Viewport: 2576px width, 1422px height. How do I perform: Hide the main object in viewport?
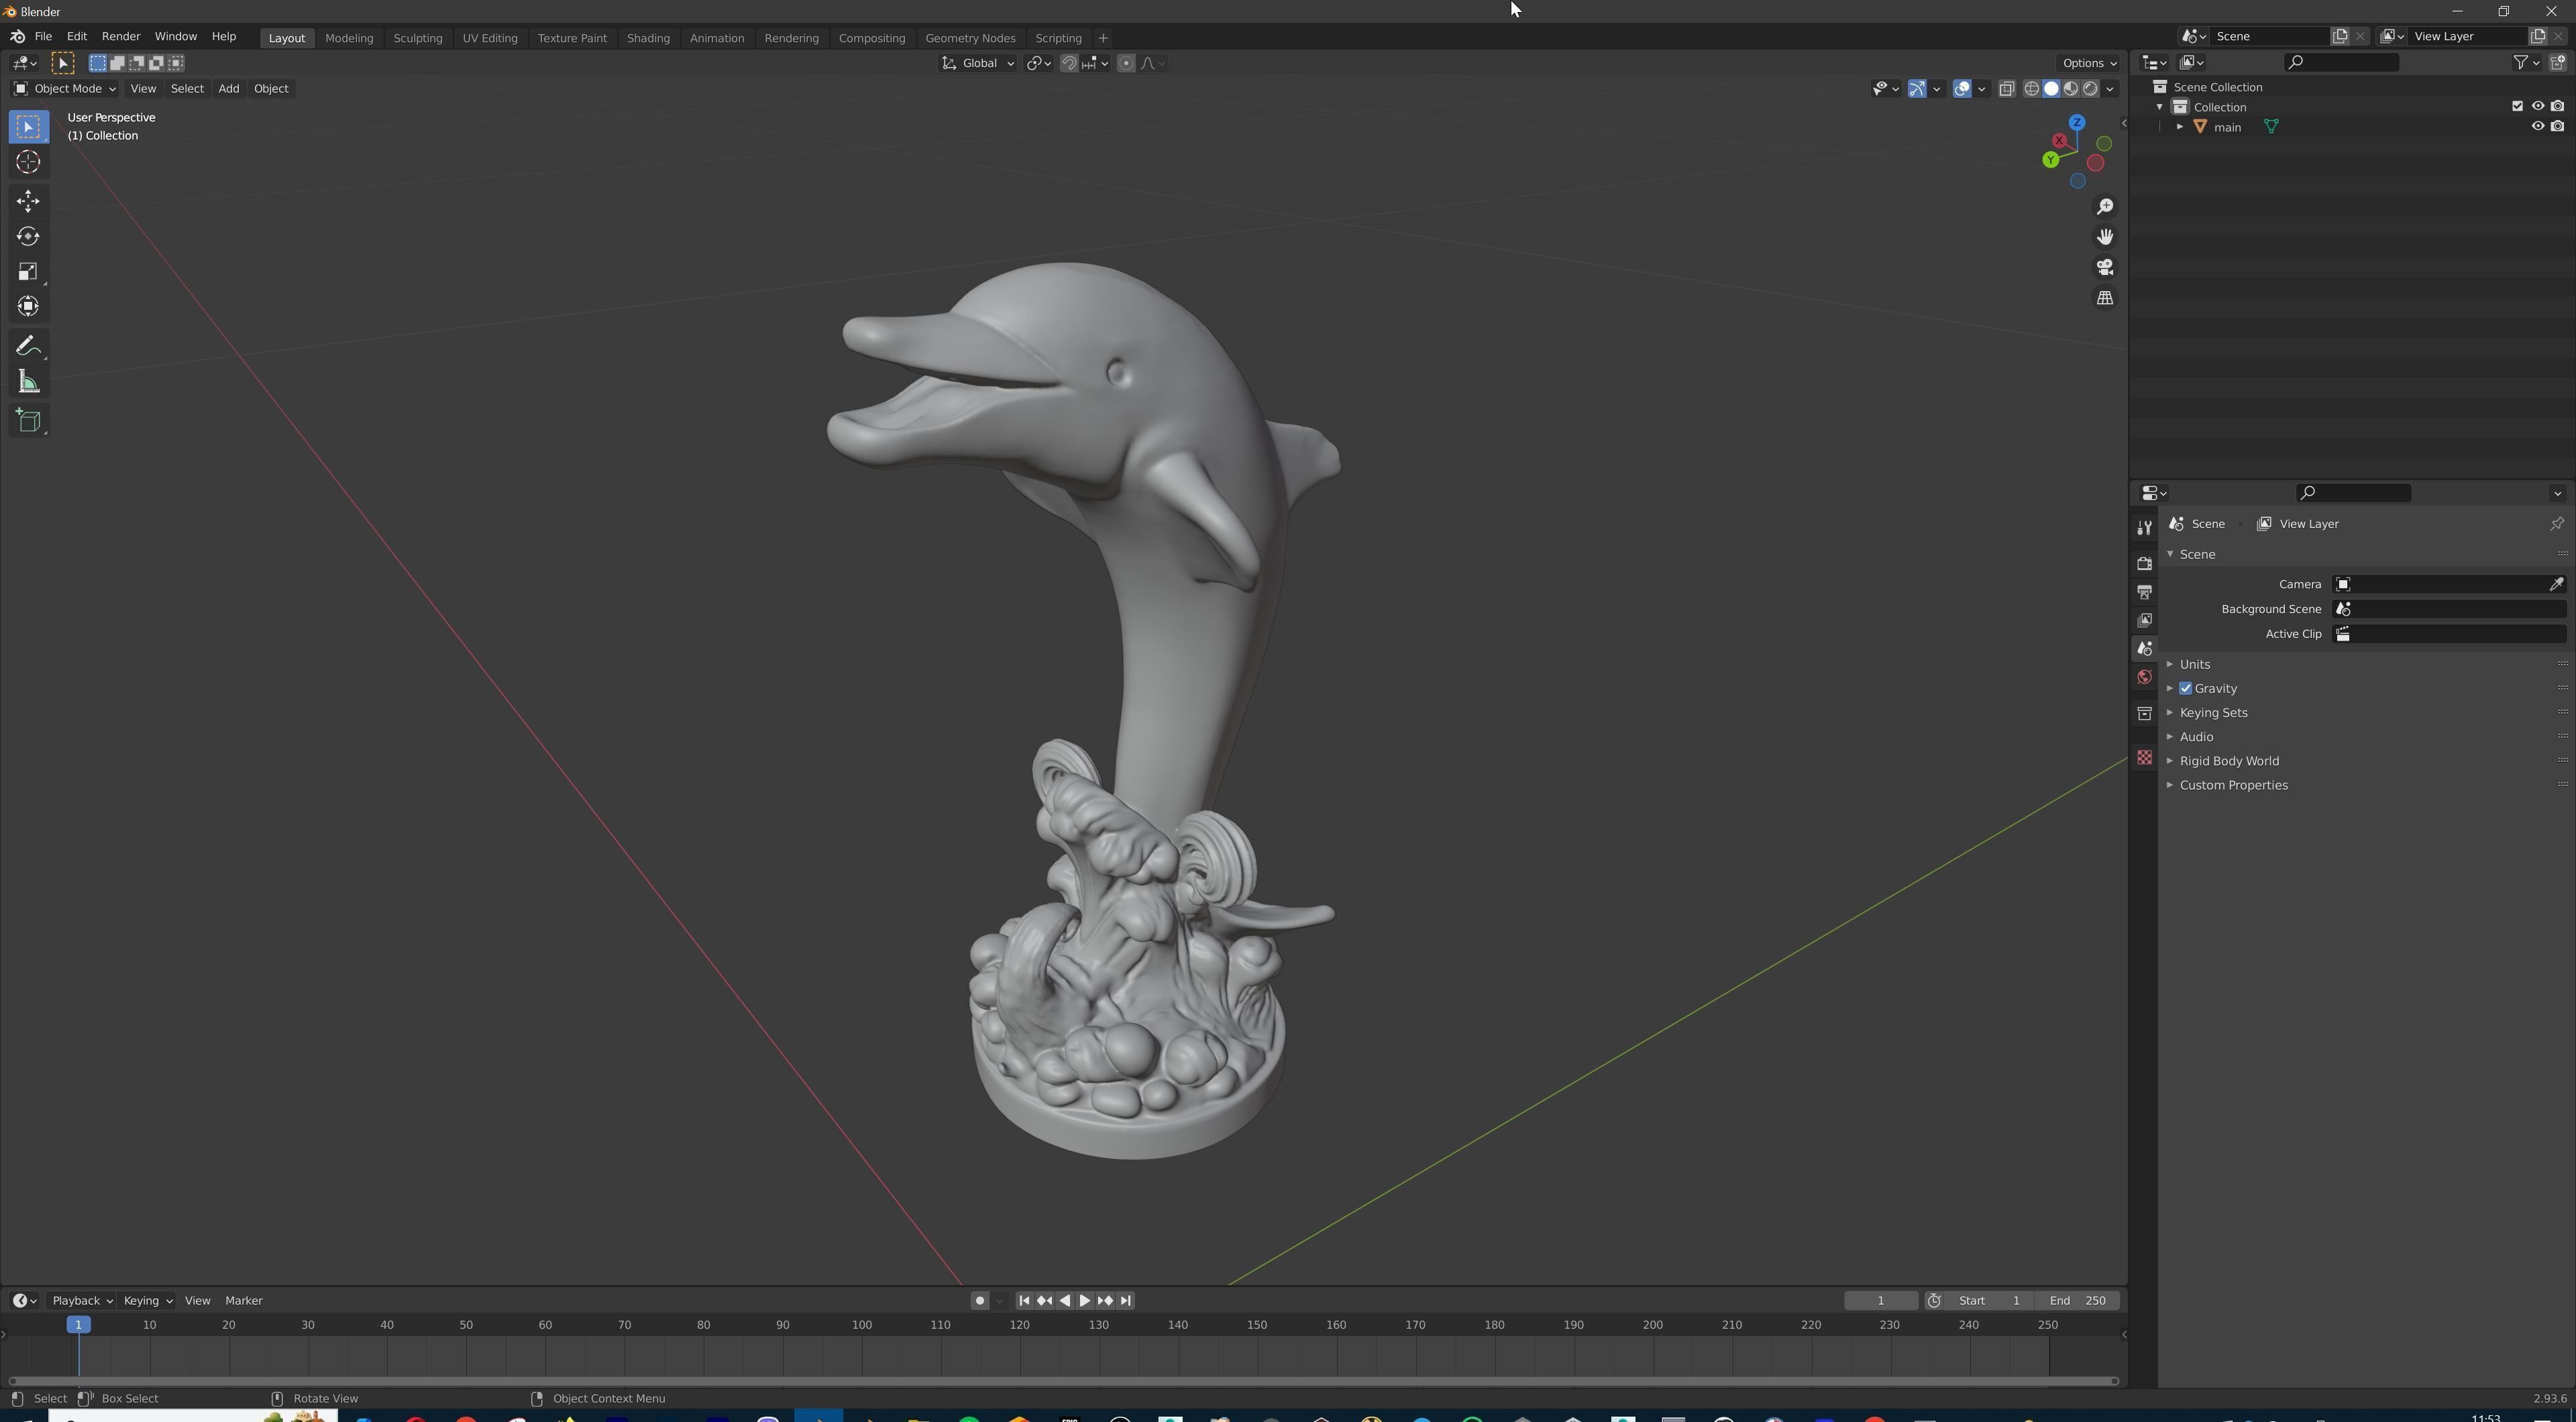[2537, 127]
